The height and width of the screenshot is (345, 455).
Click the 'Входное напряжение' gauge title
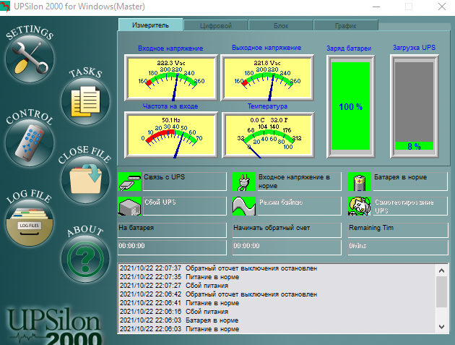(170, 48)
